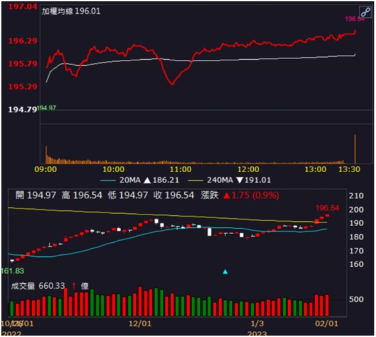This screenshot has width=376, height=337.
Task: Click the 成交量 660.33 volume label
Action: (38, 286)
